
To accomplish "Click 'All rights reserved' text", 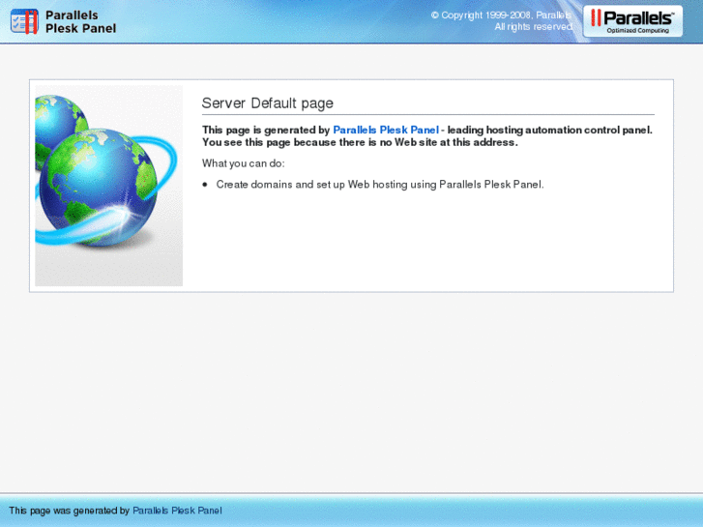I will tap(534, 27).
